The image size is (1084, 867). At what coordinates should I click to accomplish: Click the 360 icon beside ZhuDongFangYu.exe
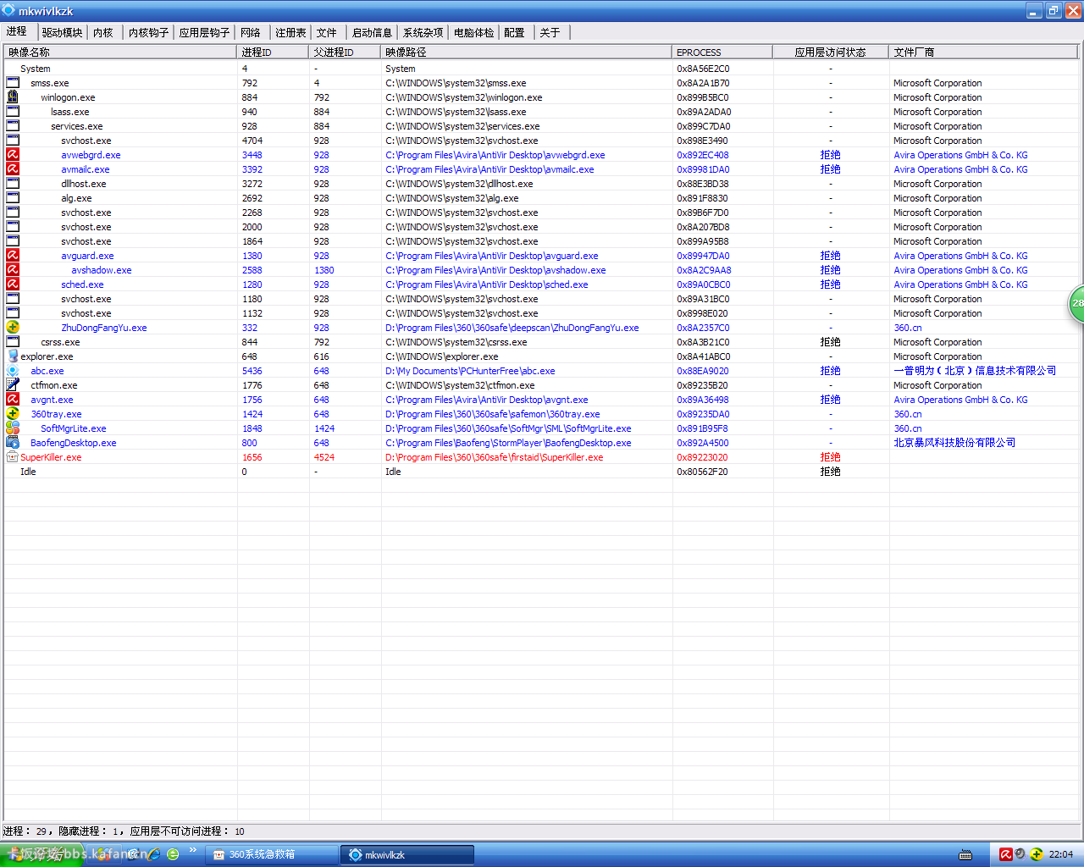click(x=13, y=328)
